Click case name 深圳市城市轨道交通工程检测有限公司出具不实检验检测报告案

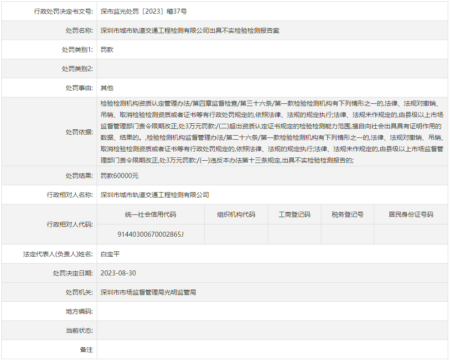tap(190, 31)
